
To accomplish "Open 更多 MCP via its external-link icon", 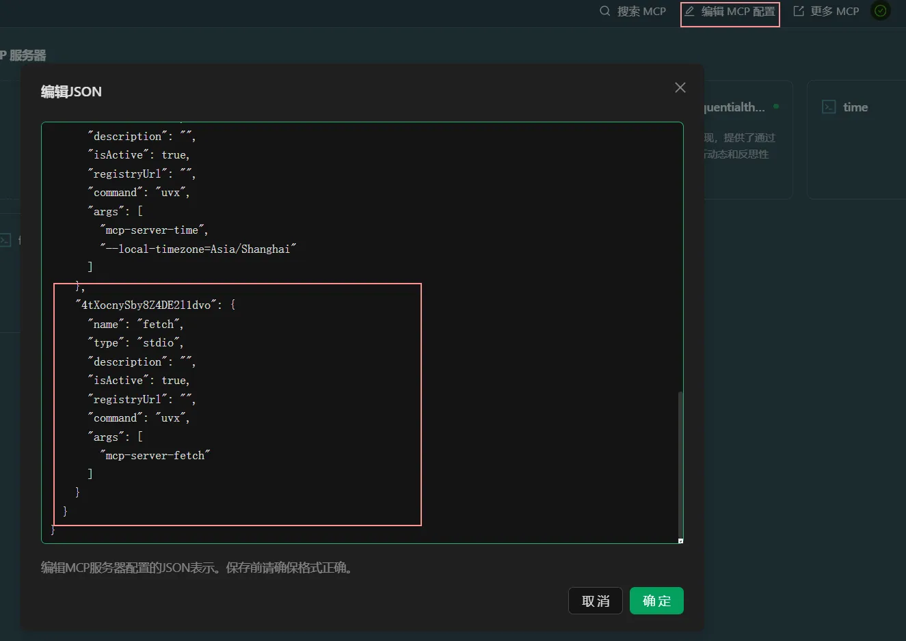I will coord(799,11).
